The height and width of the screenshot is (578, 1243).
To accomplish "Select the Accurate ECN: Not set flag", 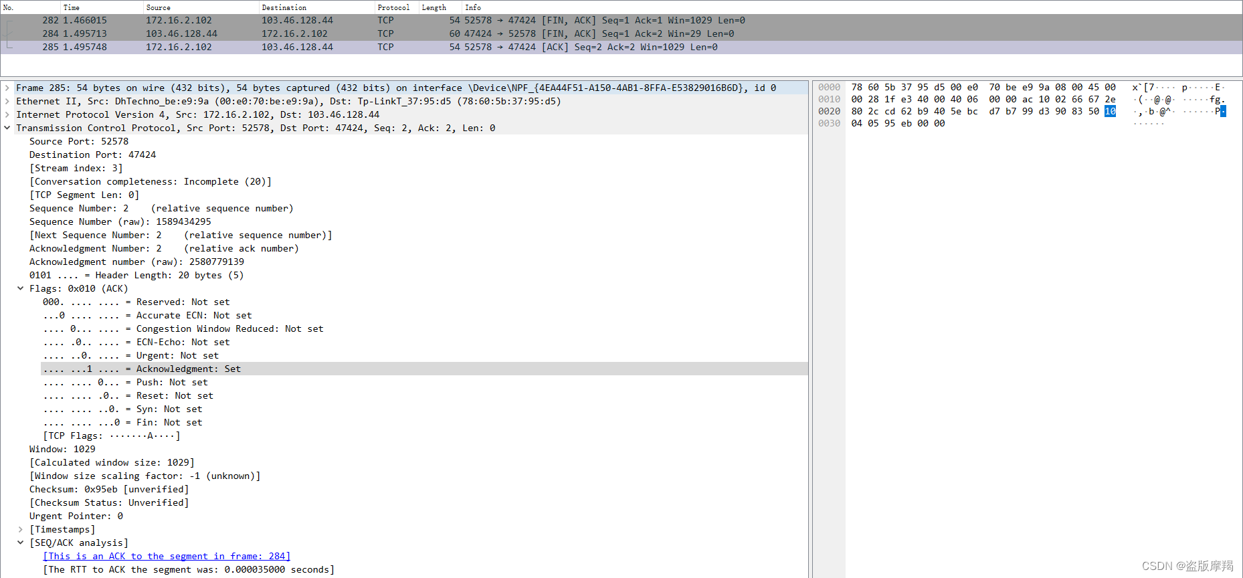I will tap(147, 315).
